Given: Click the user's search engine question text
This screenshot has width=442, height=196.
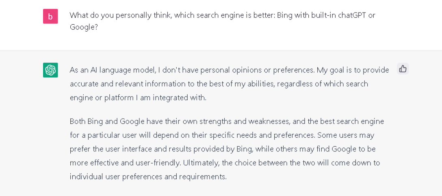Looking at the screenshot, I should 222,15.
